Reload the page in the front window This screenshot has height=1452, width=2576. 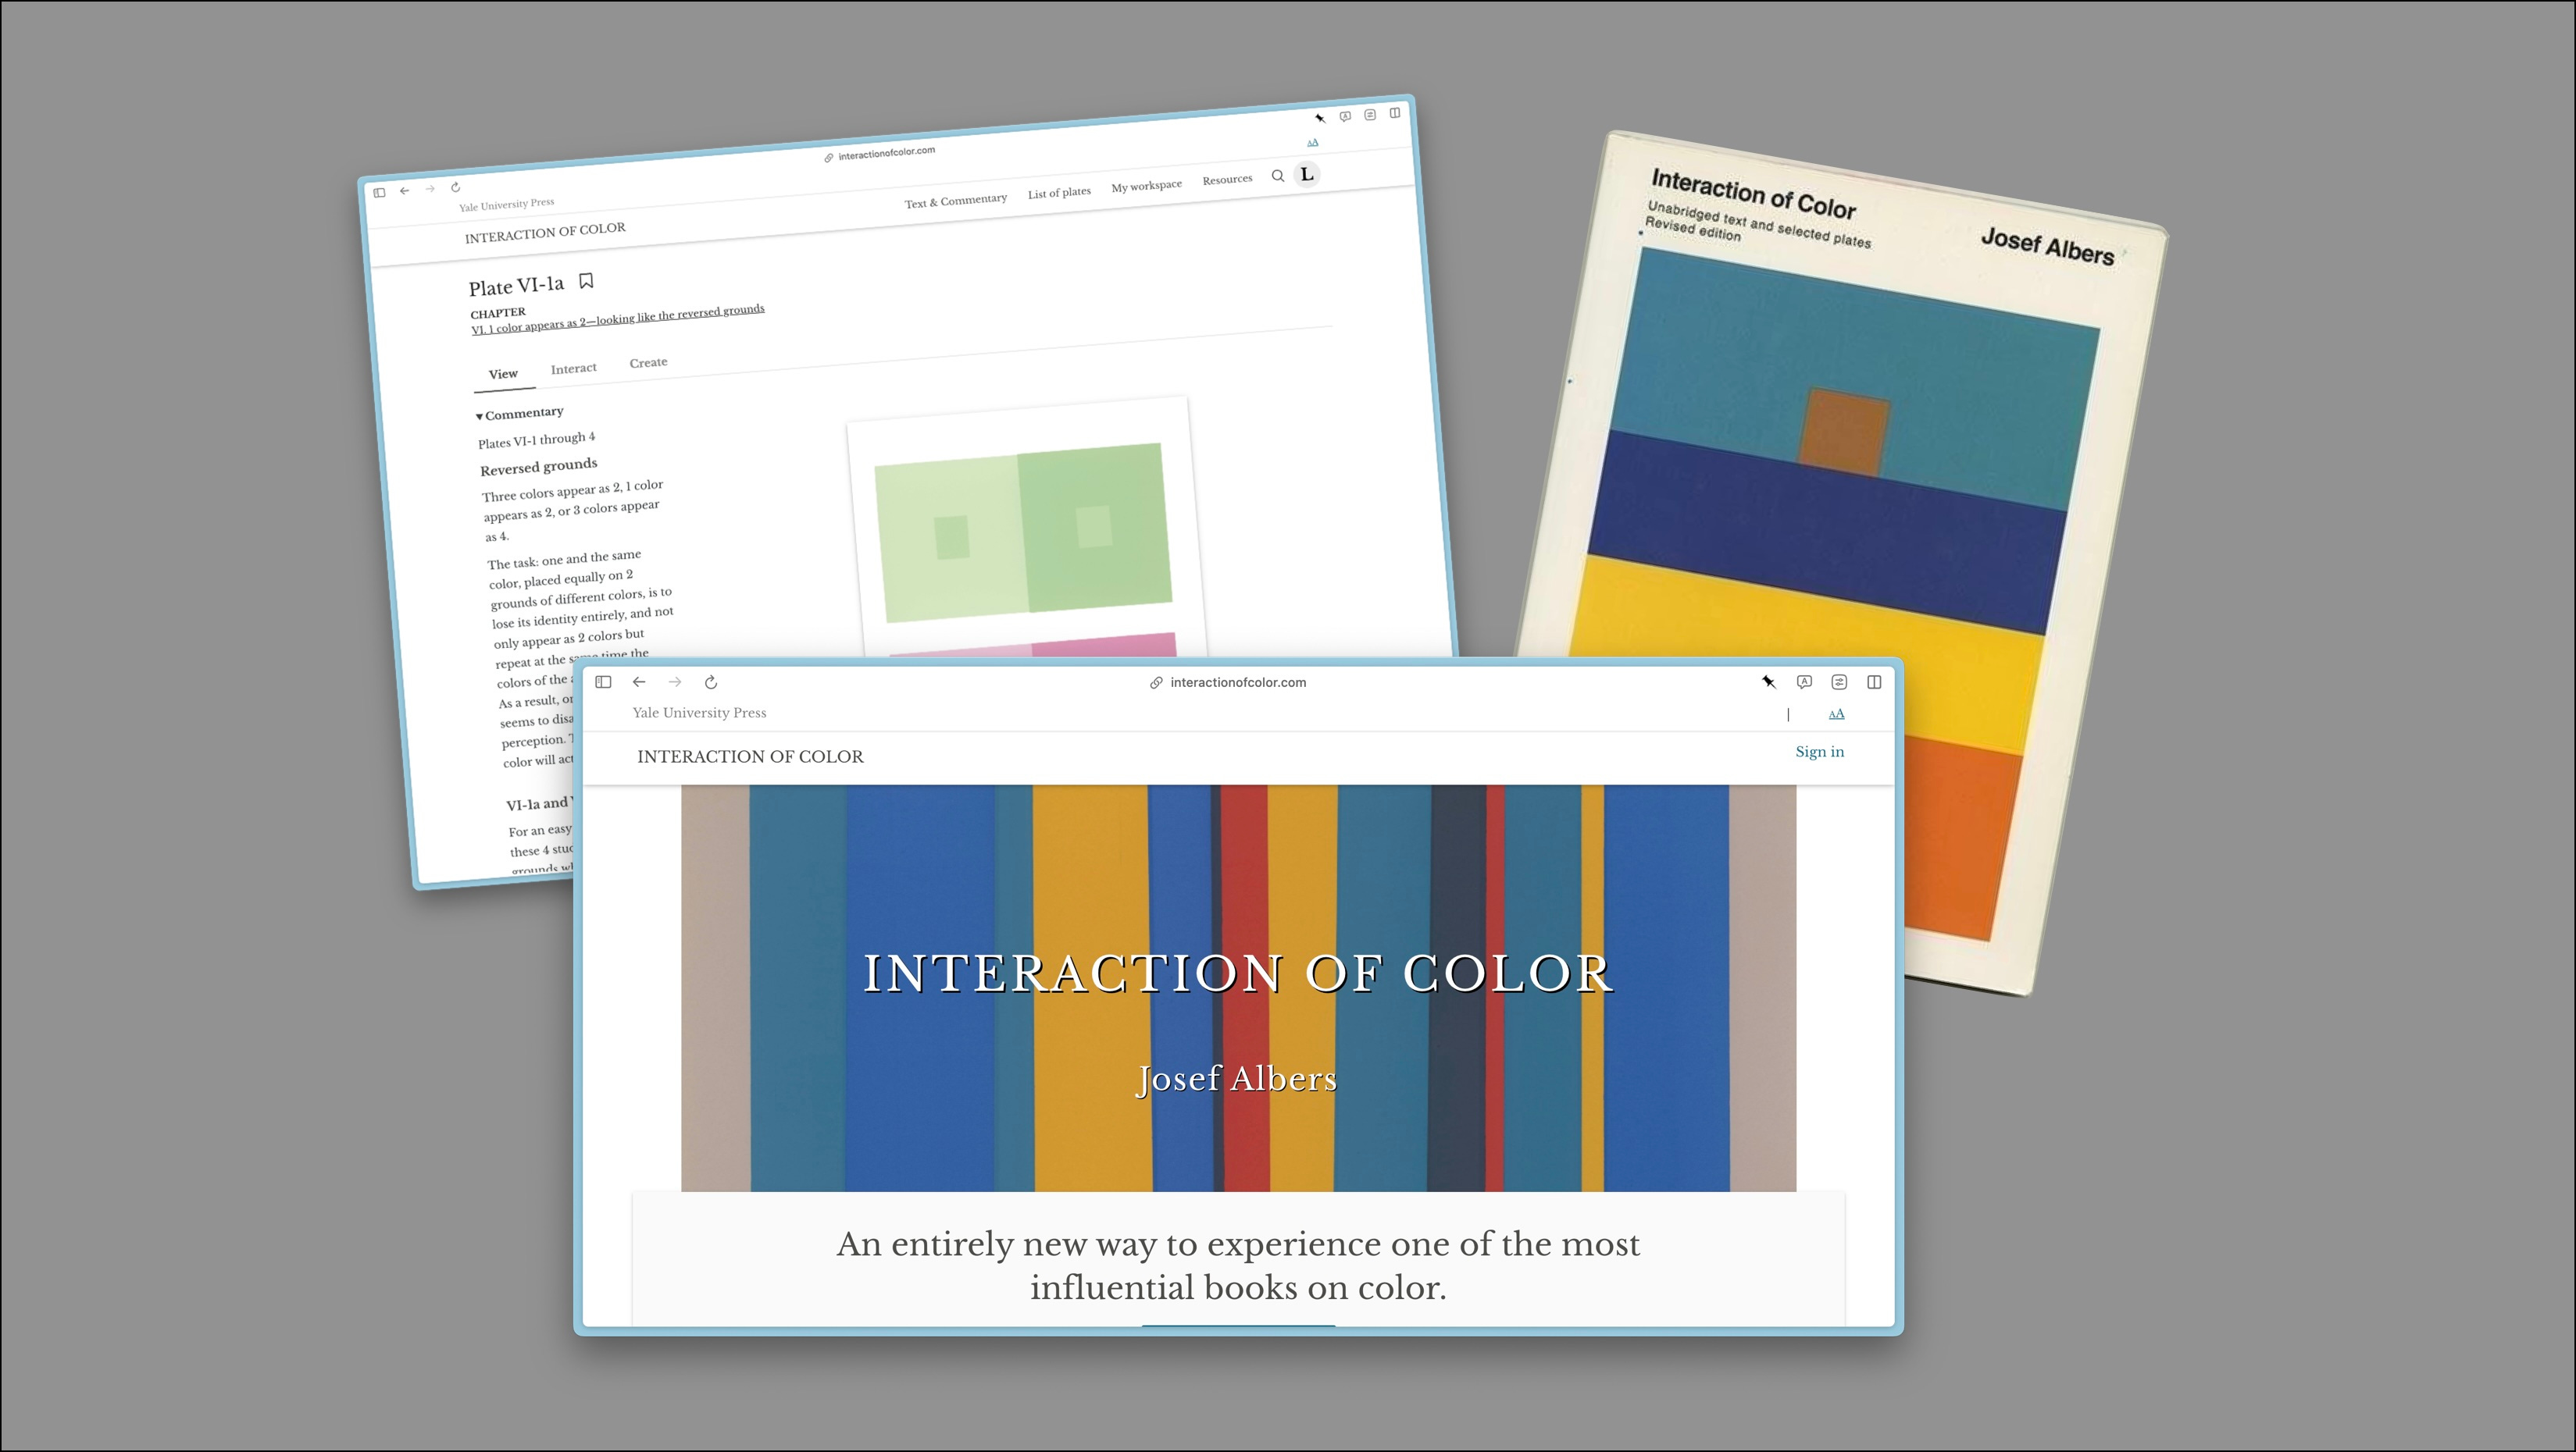point(711,682)
